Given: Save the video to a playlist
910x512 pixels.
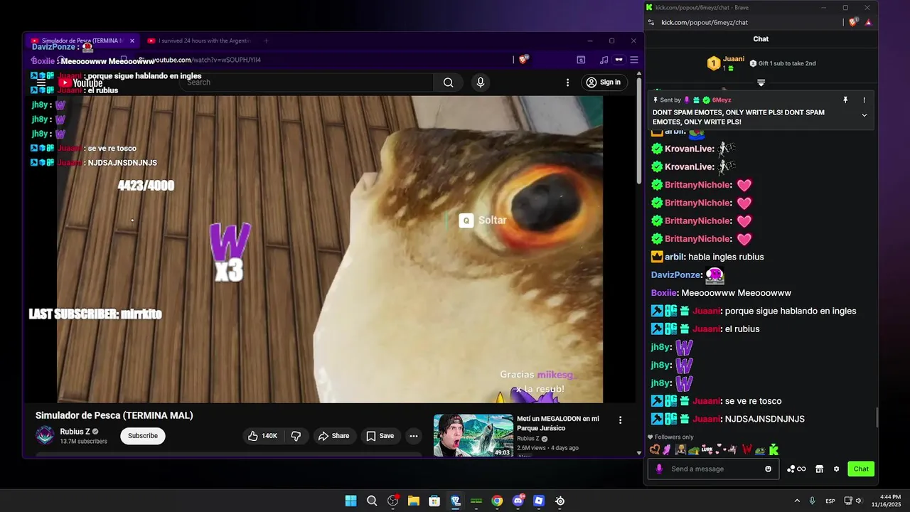Looking at the screenshot, I should point(380,436).
